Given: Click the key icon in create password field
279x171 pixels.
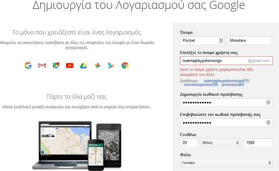Looking at the screenshot, I should 268,102.
